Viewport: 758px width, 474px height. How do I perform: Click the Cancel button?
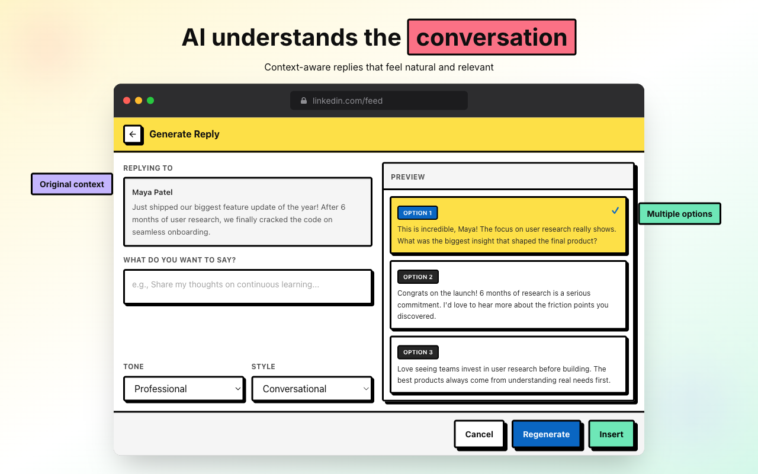pyautogui.click(x=479, y=434)
